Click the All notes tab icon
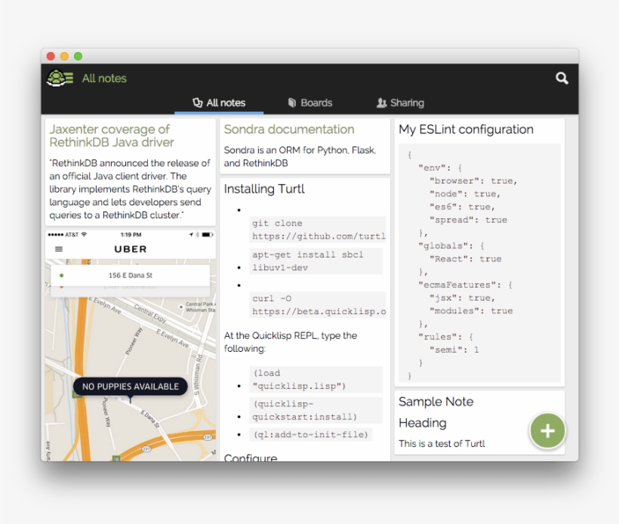 197,103
